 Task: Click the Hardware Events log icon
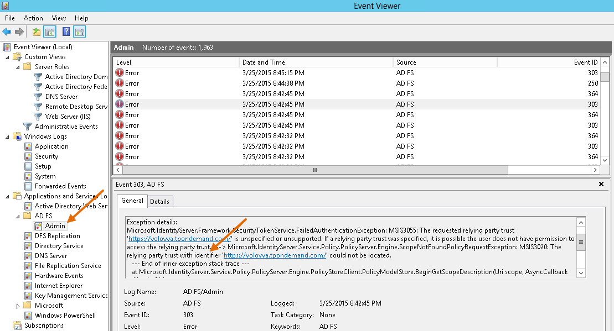28,276
